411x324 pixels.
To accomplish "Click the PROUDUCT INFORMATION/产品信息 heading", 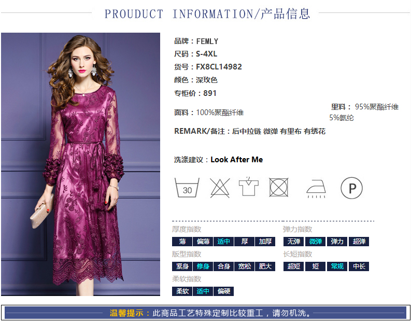I will click(x=207, y=13).
